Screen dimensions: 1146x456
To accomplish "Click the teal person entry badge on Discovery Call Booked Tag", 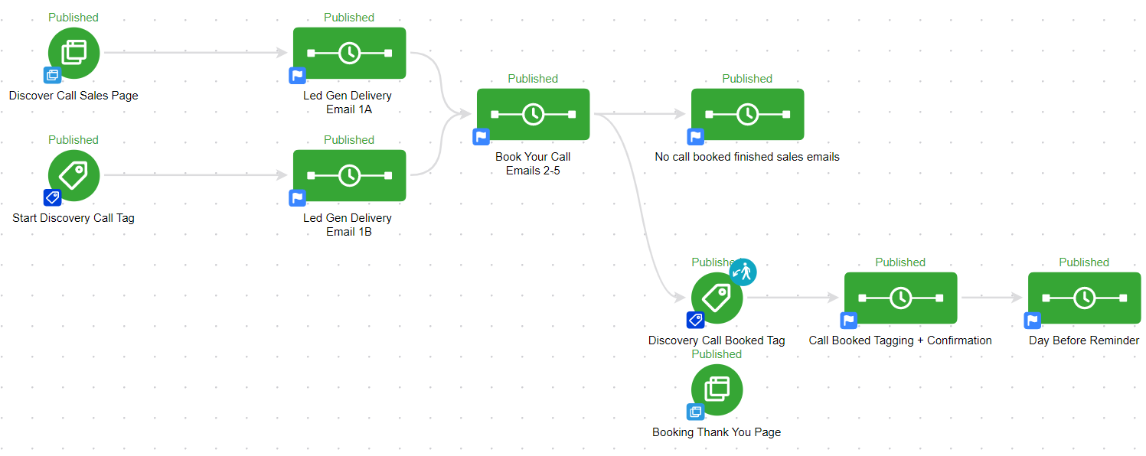I will click(x=743, y=272).
